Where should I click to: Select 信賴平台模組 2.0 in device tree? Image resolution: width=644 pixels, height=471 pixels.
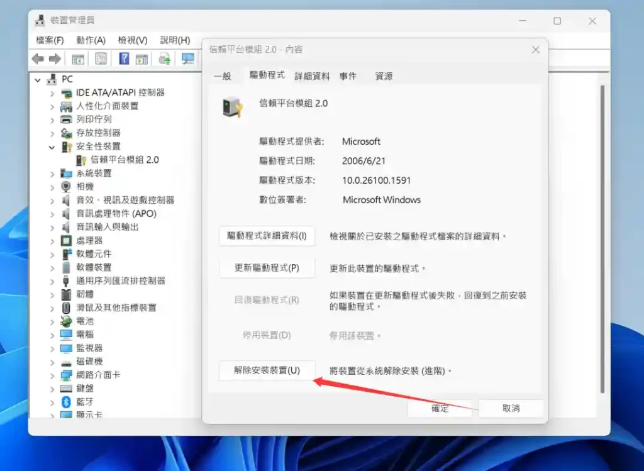[125, 160]
